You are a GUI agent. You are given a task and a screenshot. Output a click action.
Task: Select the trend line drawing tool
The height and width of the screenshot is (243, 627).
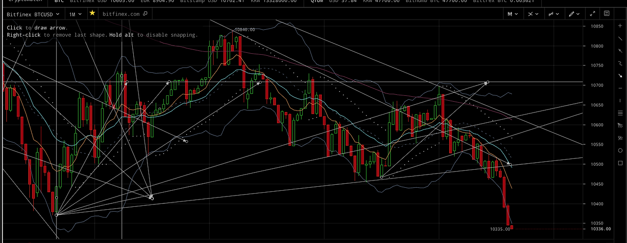pos(620,38)
